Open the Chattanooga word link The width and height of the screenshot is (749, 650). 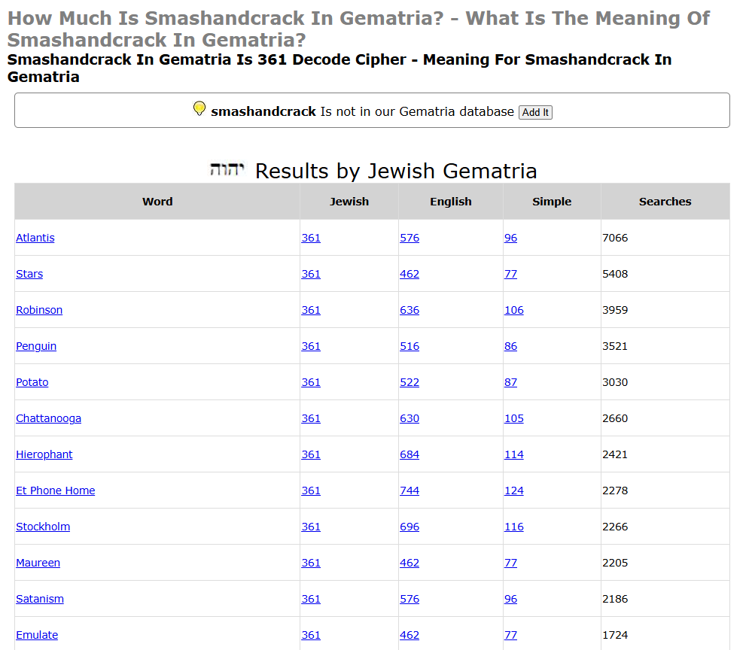tap(49, 418)
